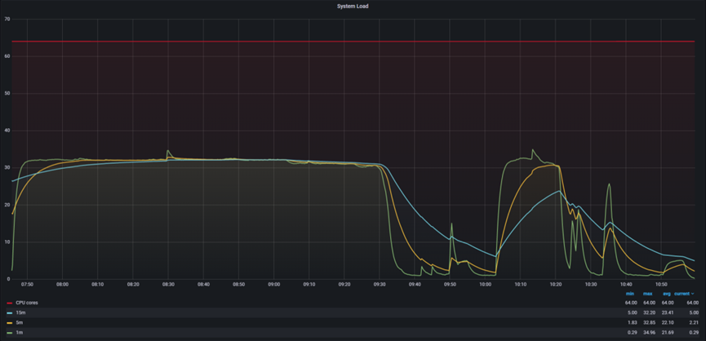Viewport: 706px width, 341px height.
Task: Sort legend by the min column
Action: pyautogui.click(x=630, y=294)
